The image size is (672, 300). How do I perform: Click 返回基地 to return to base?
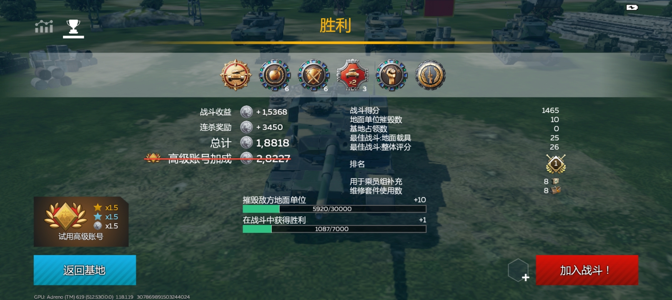(85, 270)
